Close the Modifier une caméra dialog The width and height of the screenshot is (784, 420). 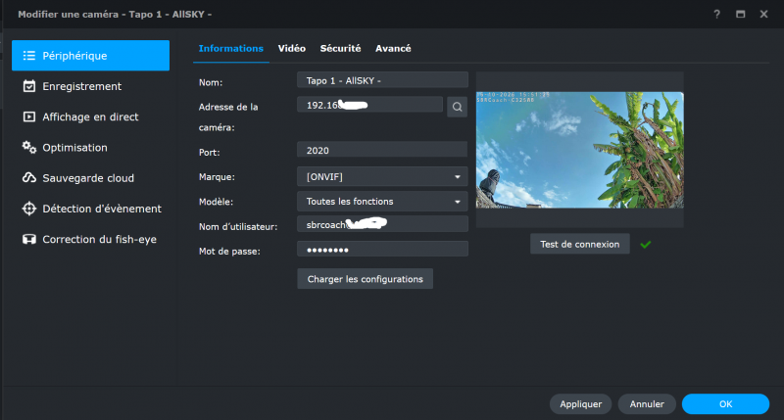click(763, 14)
